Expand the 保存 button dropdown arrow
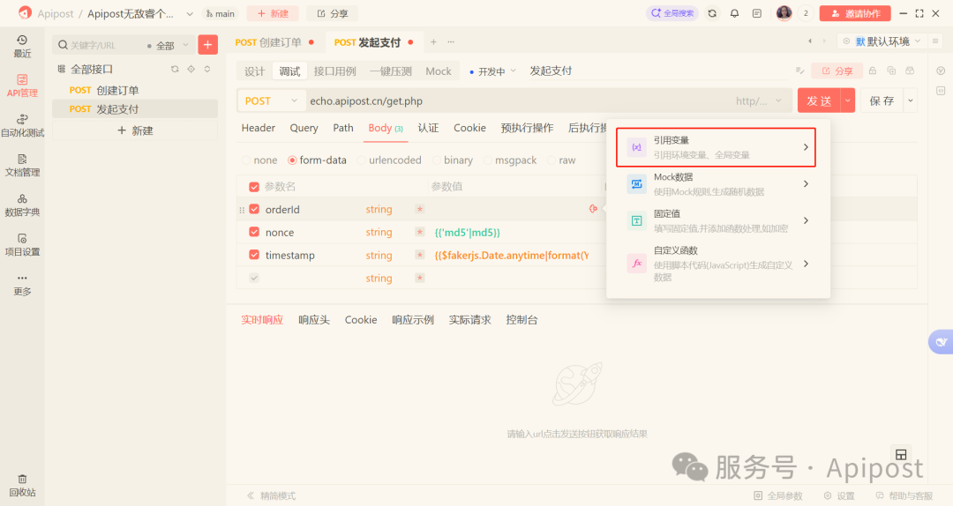The height and width of the screenshot is (506, 953). [x=911, y=100]
